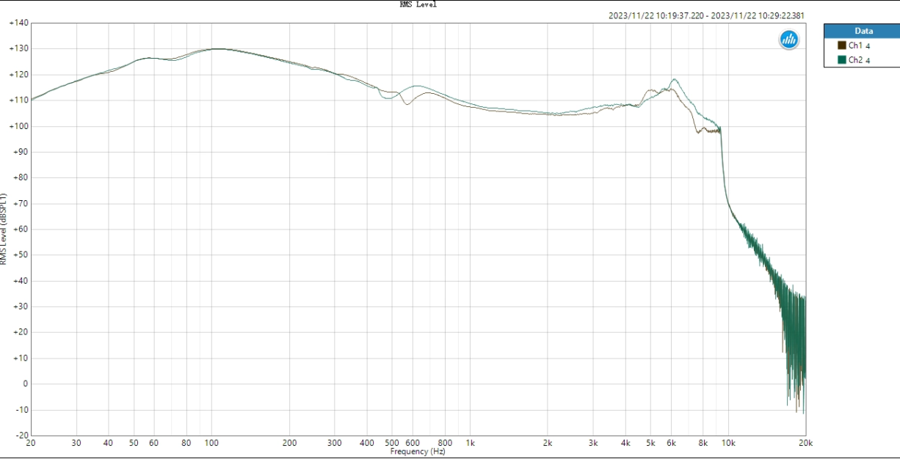Viewport: 900px width, 459px height.
Task: Click the 100 Hz frequency tick label
Action: (x=211, y=443)
